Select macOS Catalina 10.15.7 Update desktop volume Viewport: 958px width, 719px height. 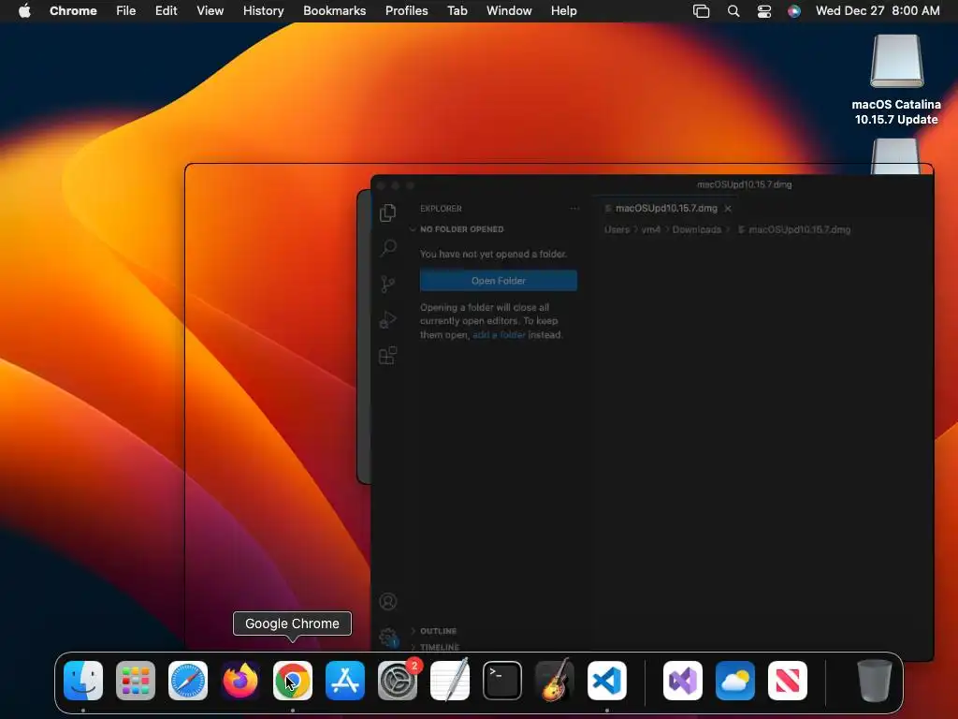896,80
